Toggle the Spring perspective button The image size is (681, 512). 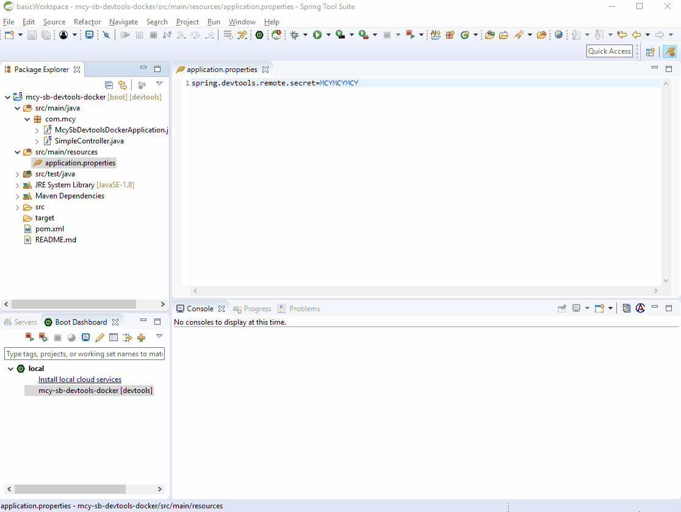point(670,52)
